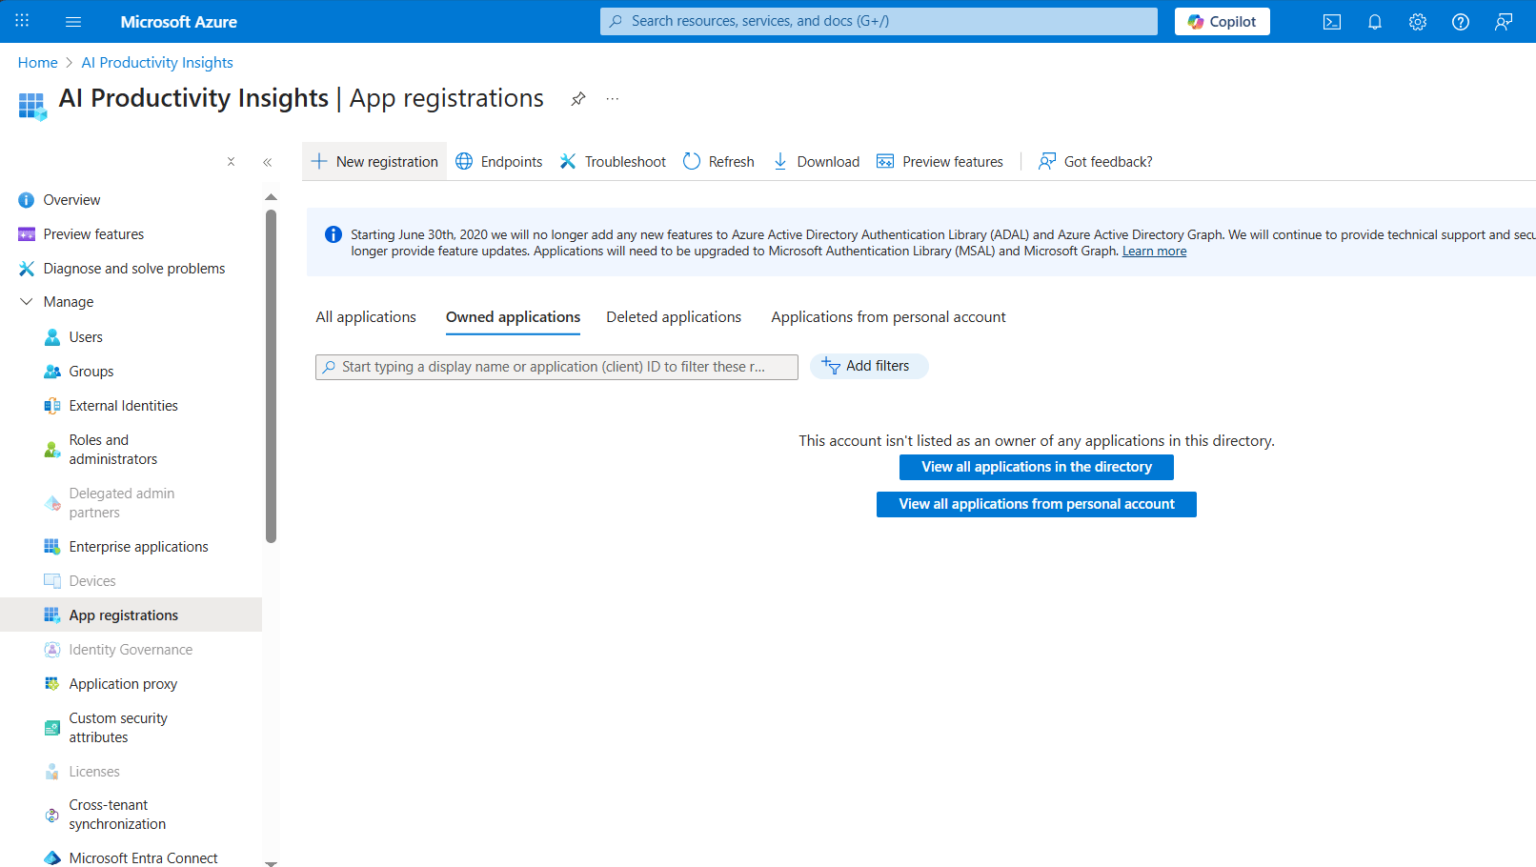
Task: Click the Enterprise applications icon
Action: (x=52, y=547)
